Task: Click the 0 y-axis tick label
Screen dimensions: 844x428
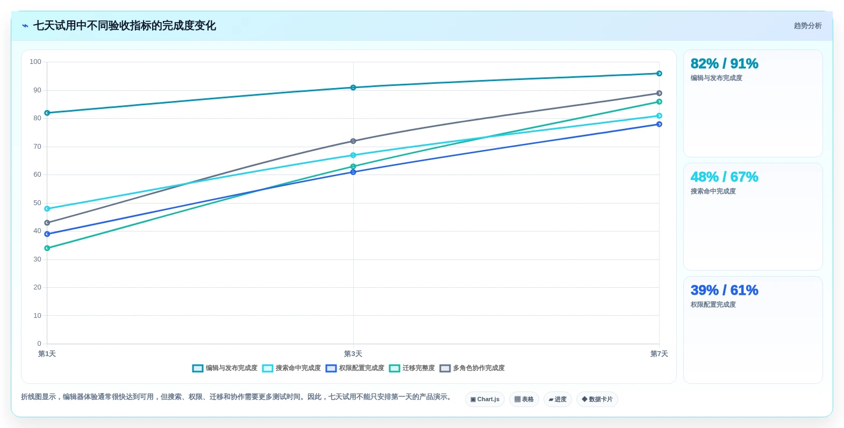Action: [39, 344]
